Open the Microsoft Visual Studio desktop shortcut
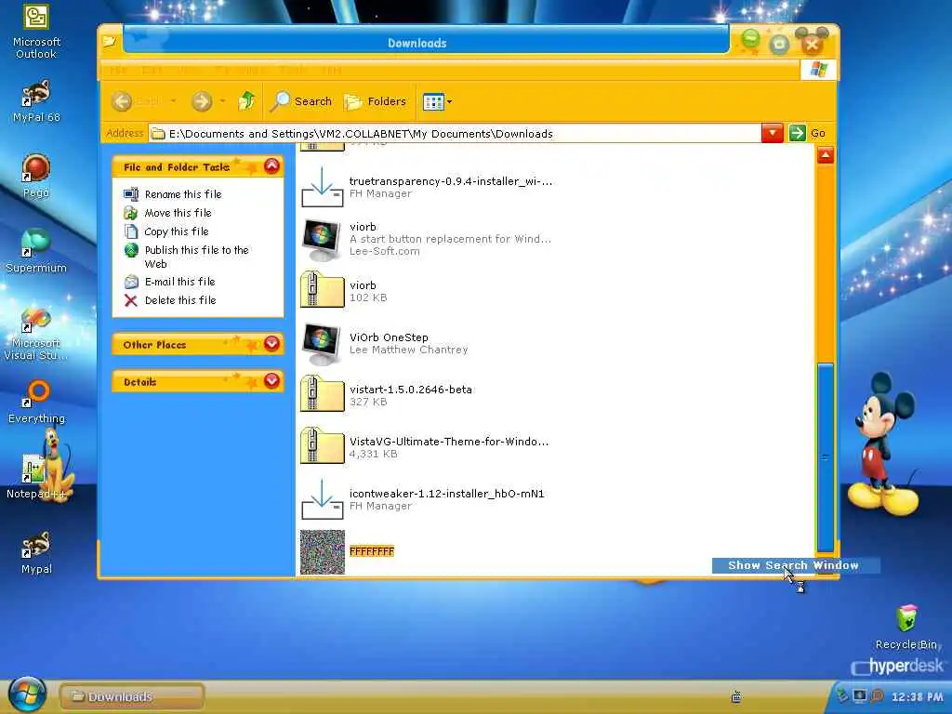This screenshot has height=714, width=952. [x=36, y=334]
